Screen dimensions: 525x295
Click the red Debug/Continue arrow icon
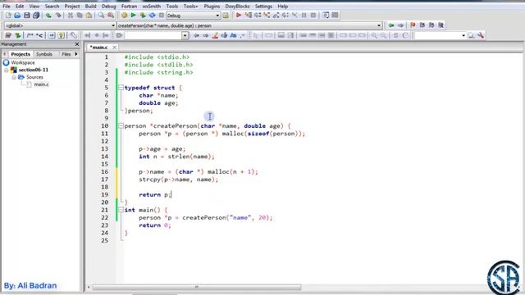pos(239,16)
